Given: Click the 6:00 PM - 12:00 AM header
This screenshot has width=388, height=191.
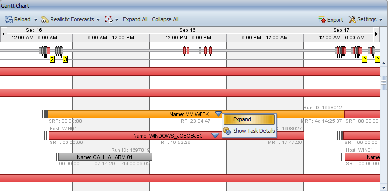Looking at the screenshot, I should (x=265, y=37).
